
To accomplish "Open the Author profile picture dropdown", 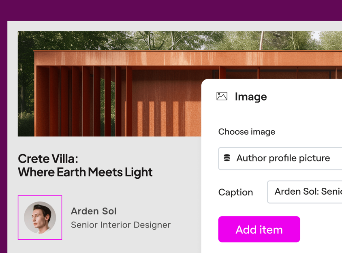I will (284, 158).
